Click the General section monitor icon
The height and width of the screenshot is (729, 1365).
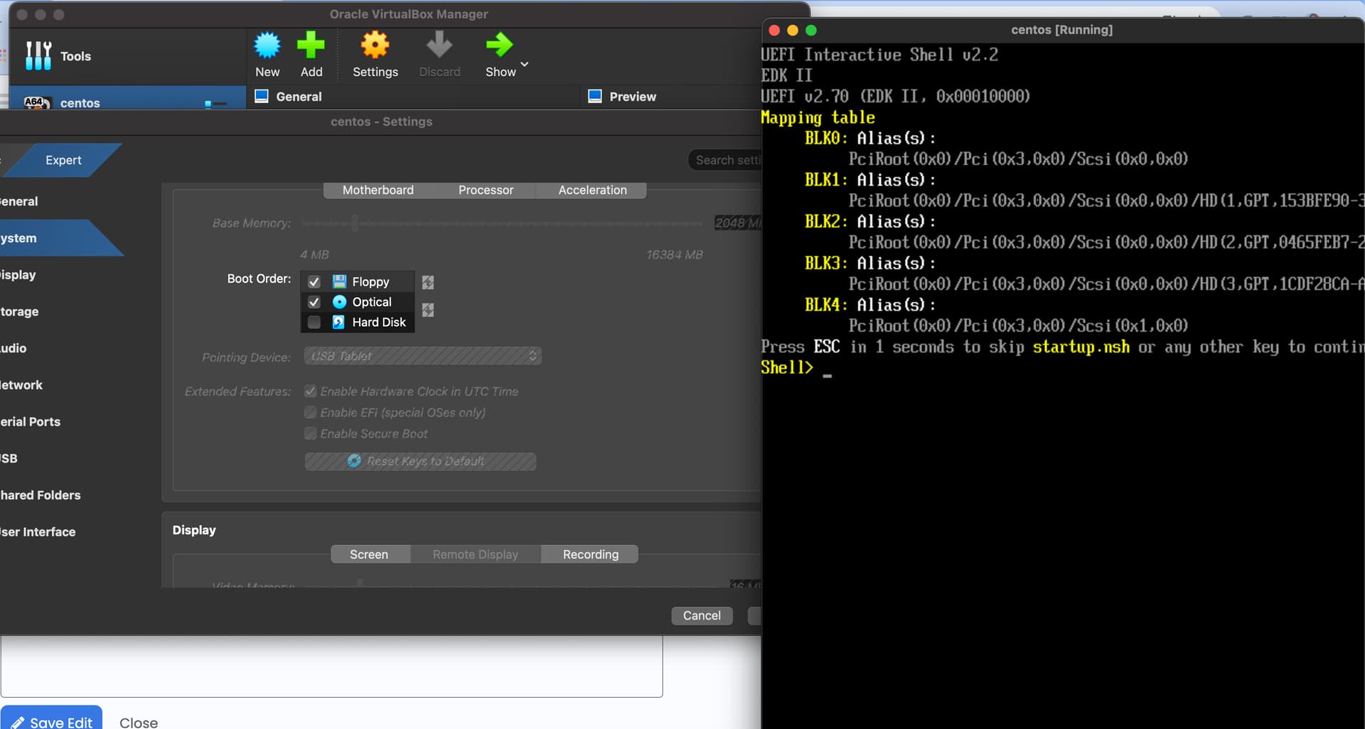coord(262,96)
